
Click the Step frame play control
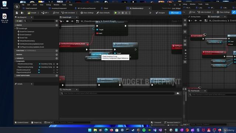coord(119,13)
